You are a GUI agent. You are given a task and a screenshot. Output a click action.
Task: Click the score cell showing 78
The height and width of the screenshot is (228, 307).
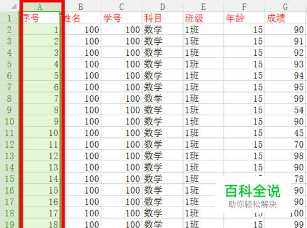click(x=298, y=179)
